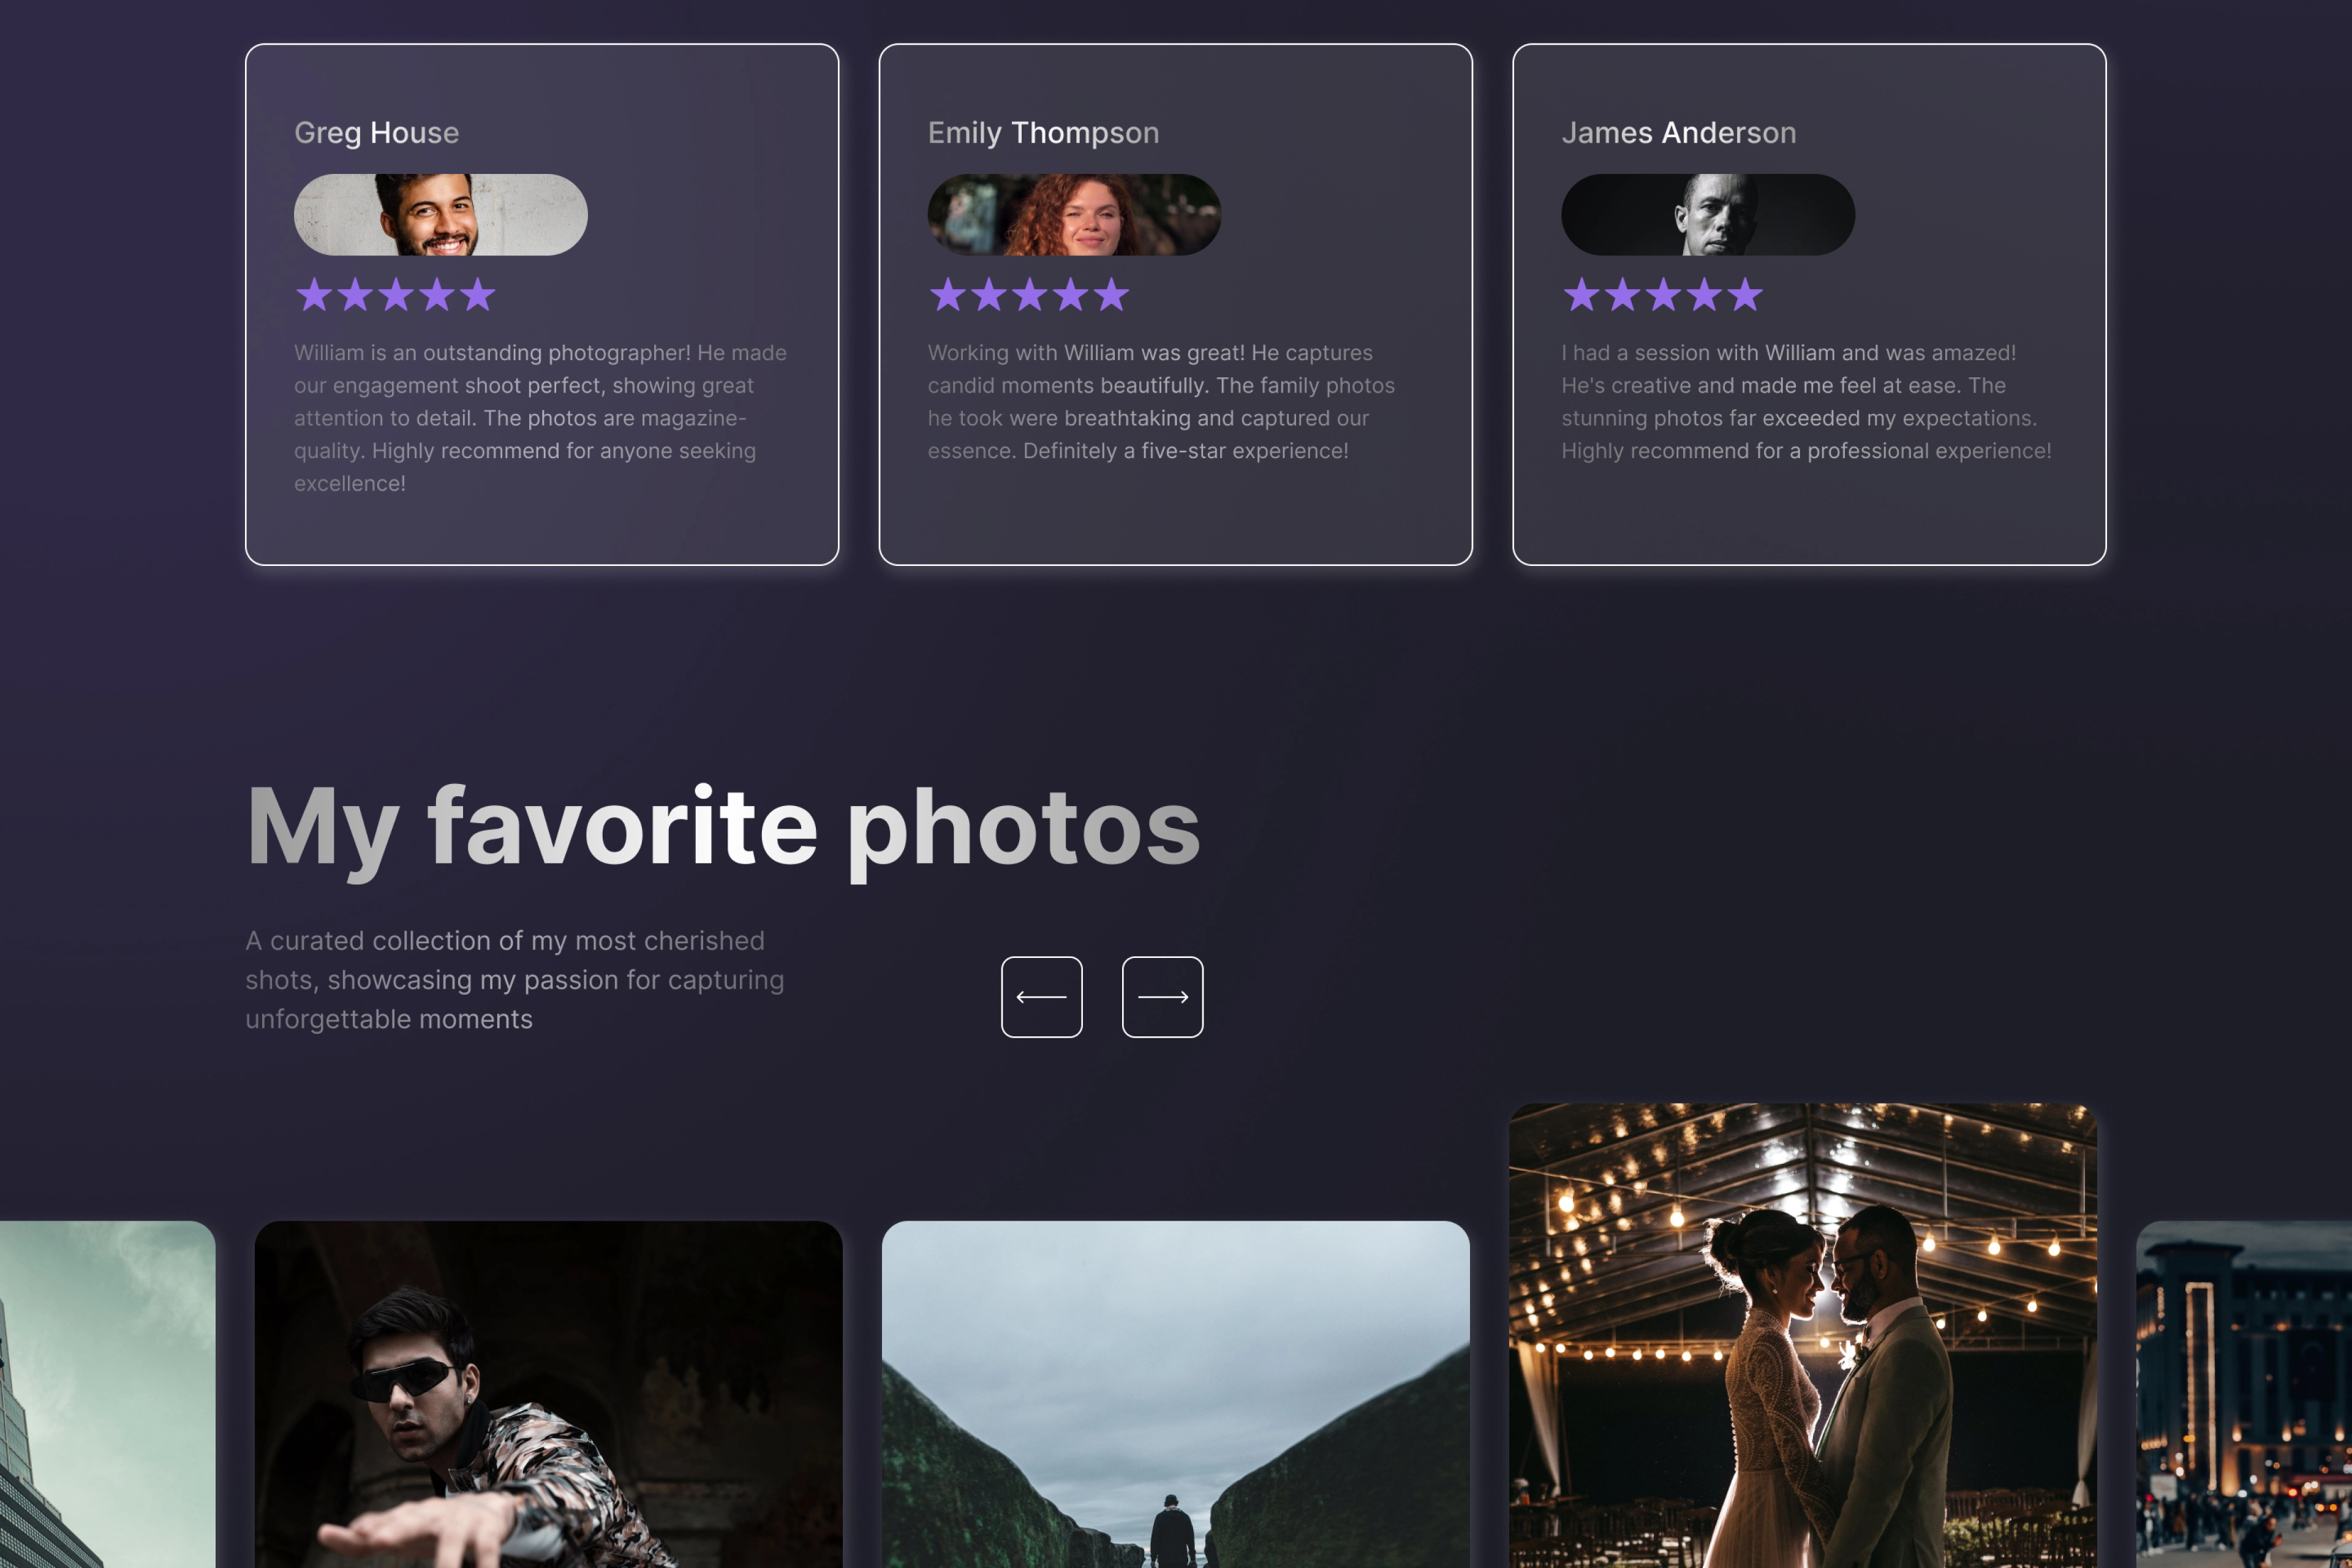This screenshot has width=2352, height=1568.
Task: Click Greg House's avatar photo
Action: (440, 215)
